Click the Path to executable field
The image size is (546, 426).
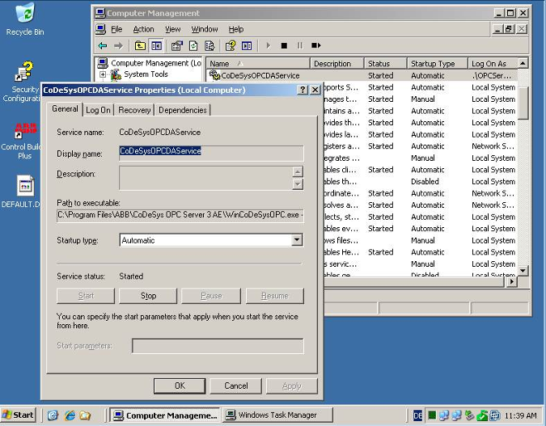(180, 215)
